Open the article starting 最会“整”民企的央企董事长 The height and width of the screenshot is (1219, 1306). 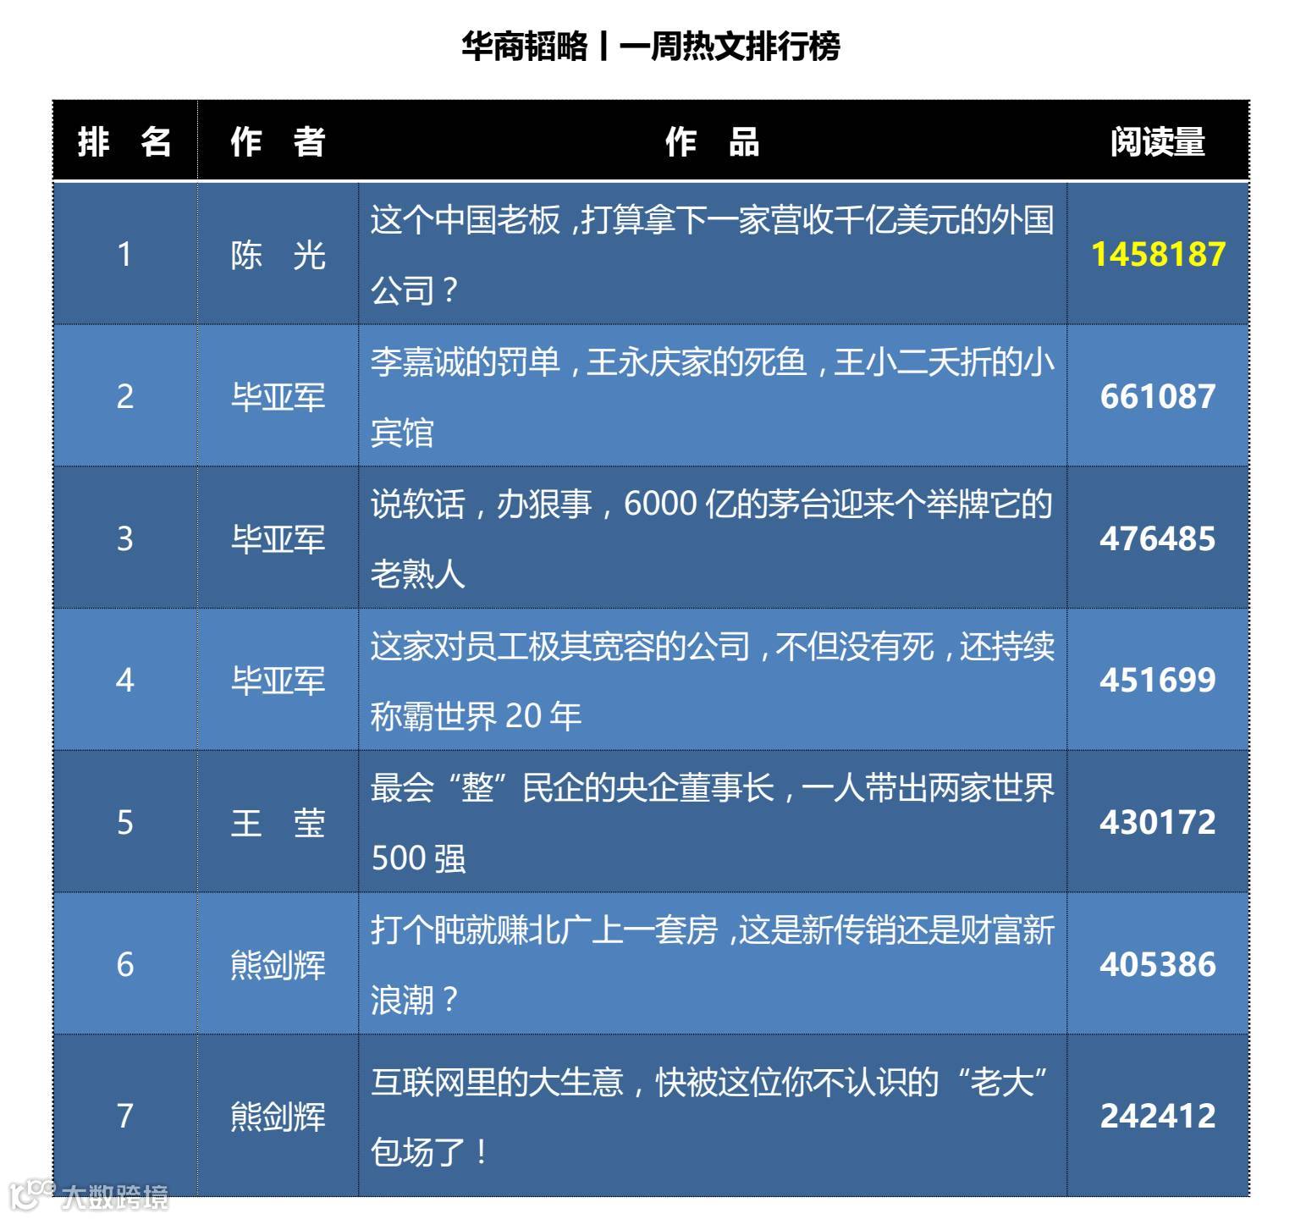point(712,823)
